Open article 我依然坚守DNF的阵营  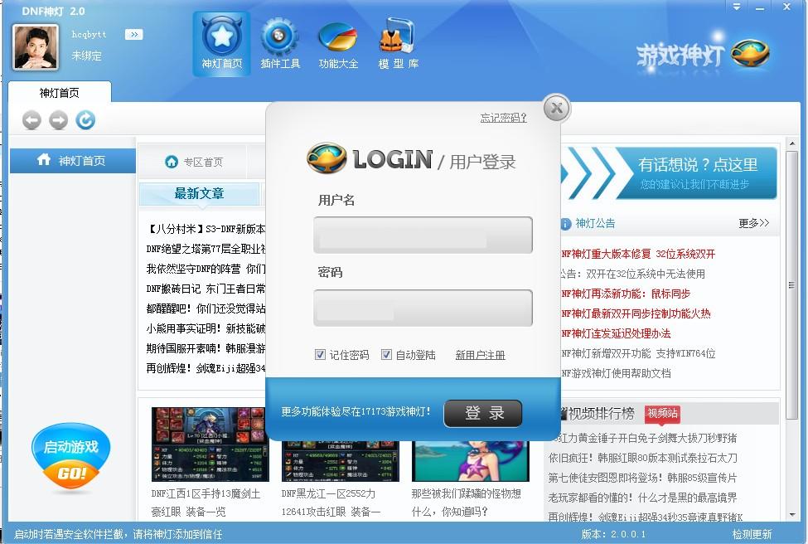[x=206, y=269]
